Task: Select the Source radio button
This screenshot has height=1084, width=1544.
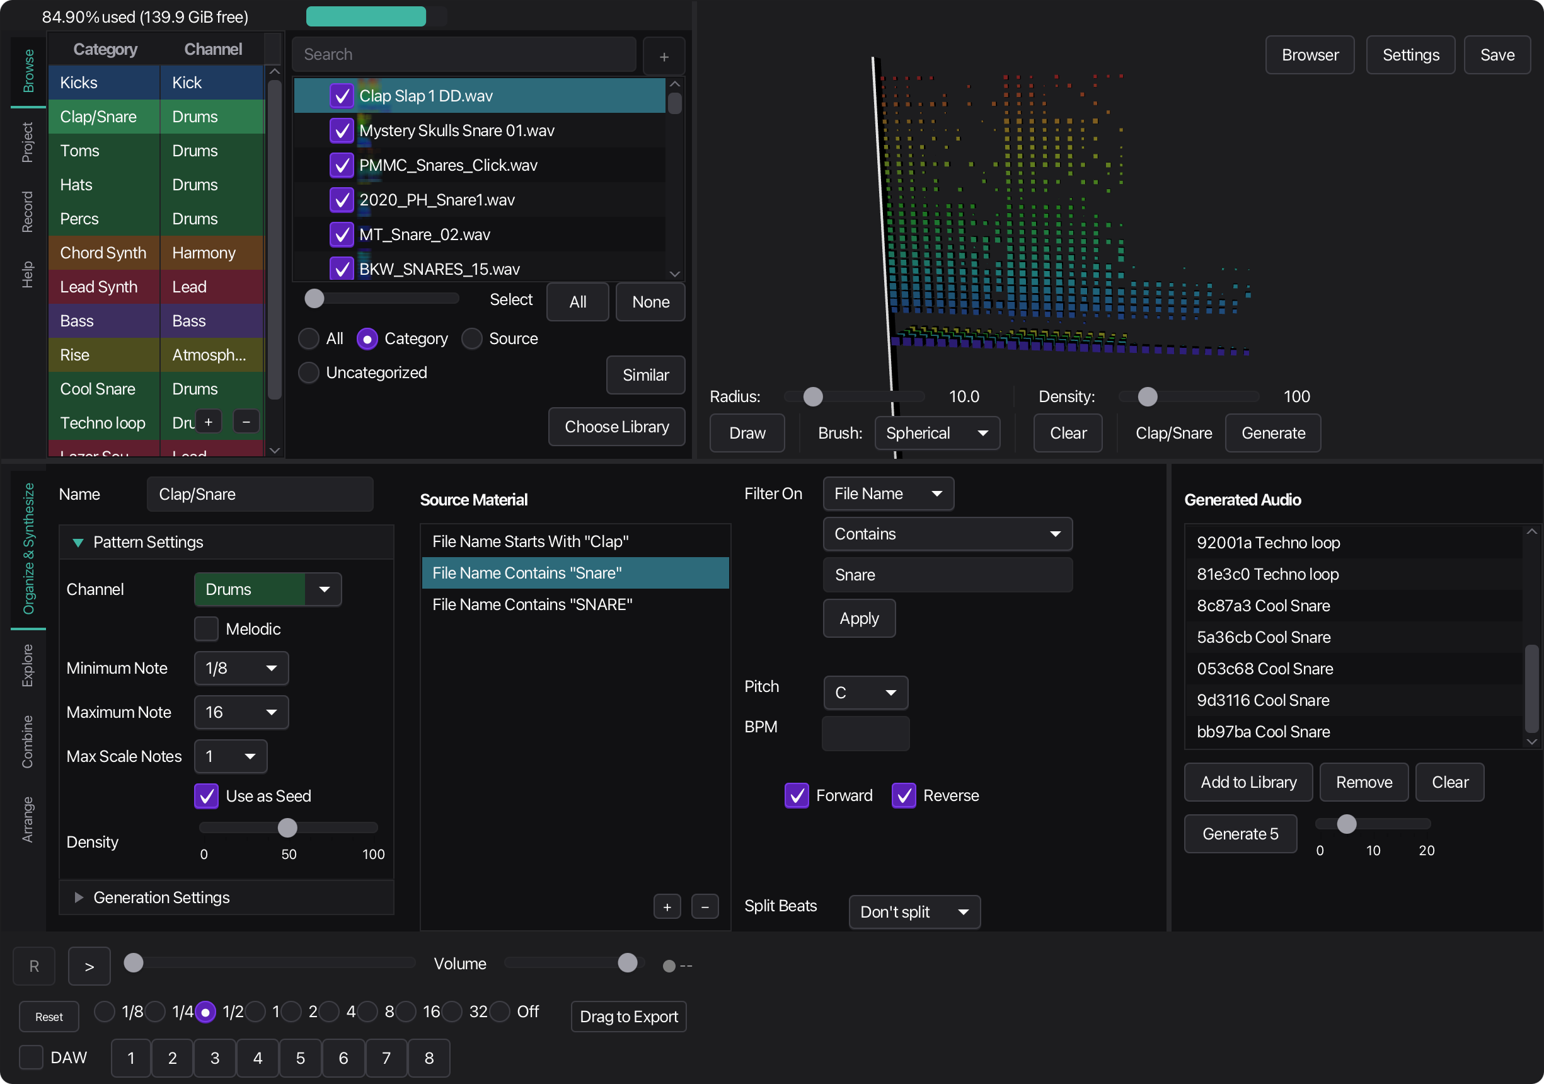Action: (471, 338)
